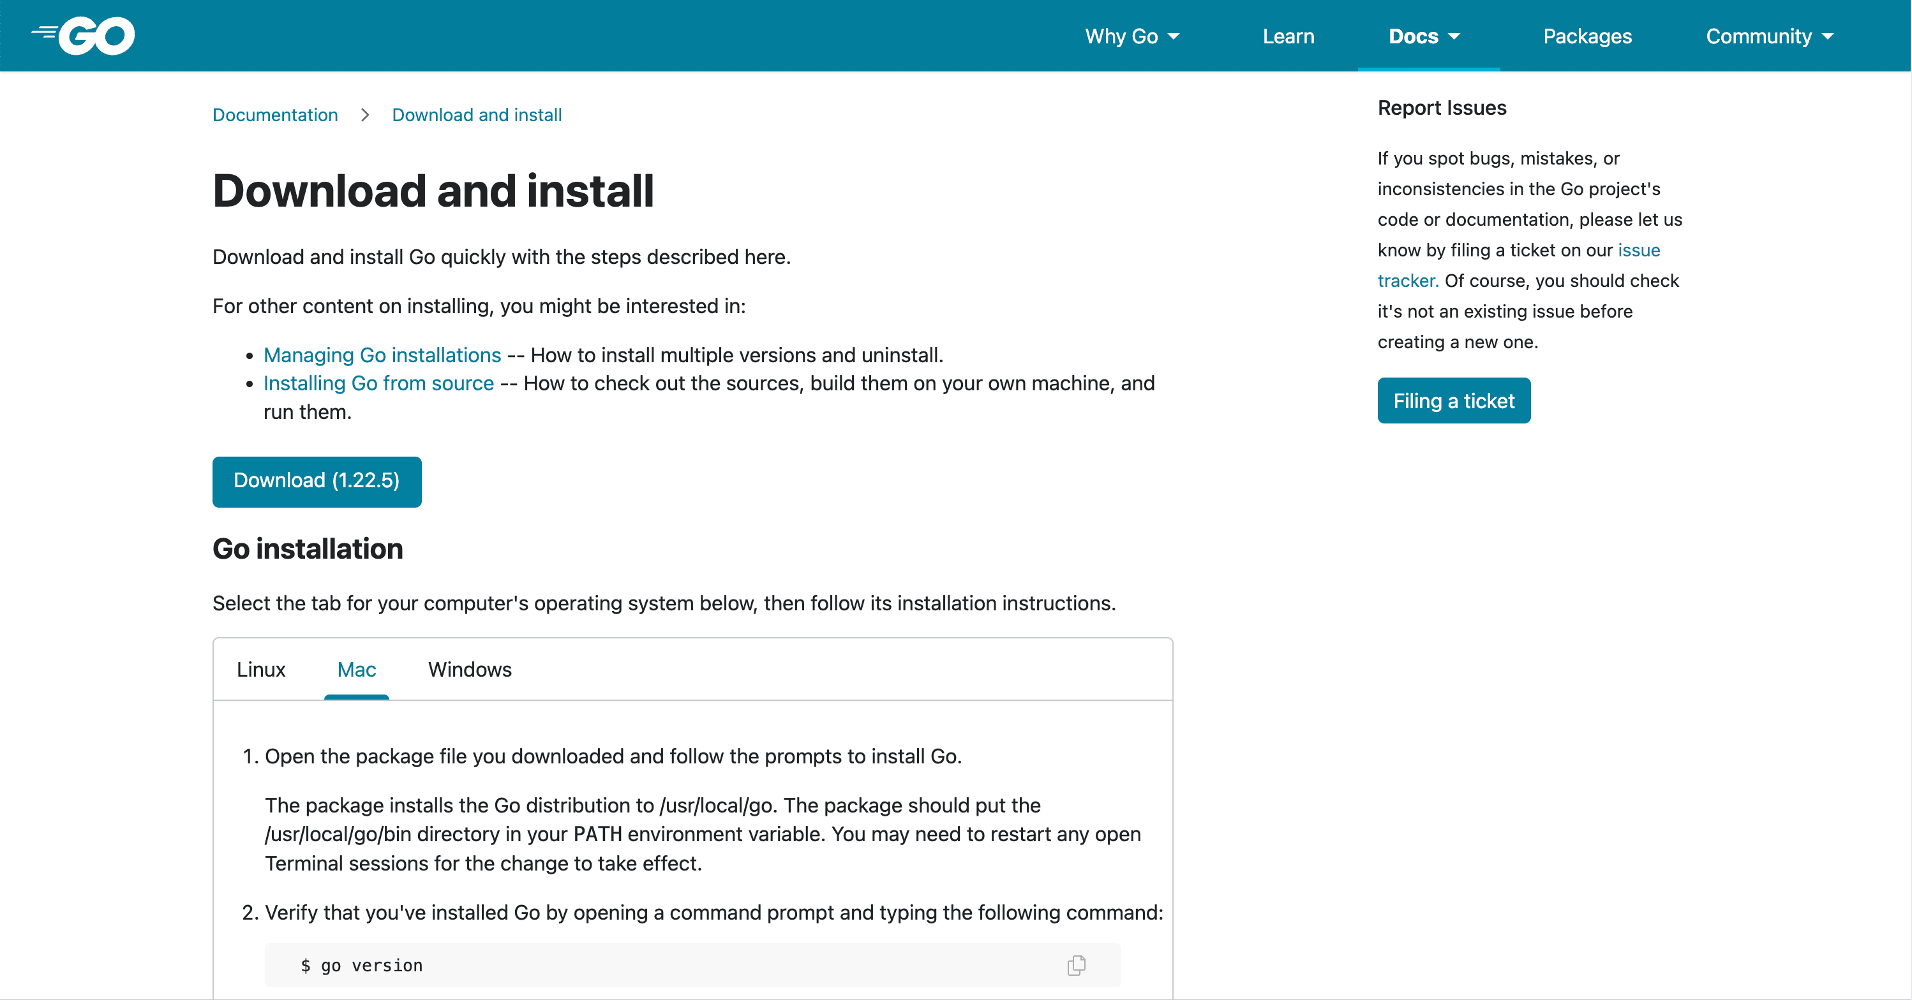The width and height of the screenshot is (1912, 1000).
Task: Click the Download and install heading
Action: click(433, 191)
